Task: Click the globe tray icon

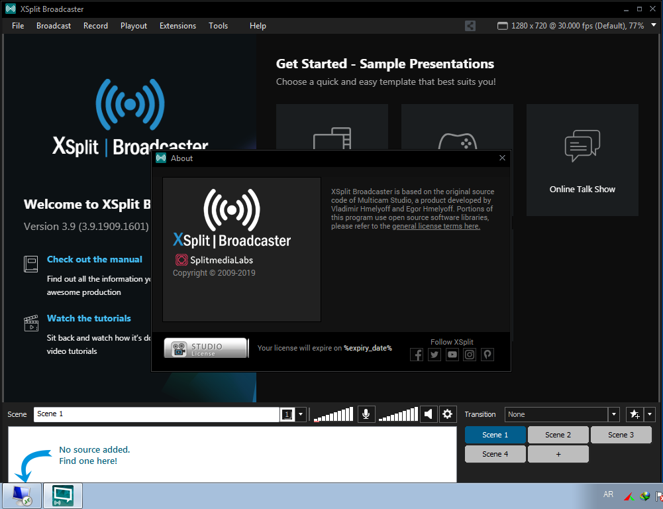Action: [645, 496]
